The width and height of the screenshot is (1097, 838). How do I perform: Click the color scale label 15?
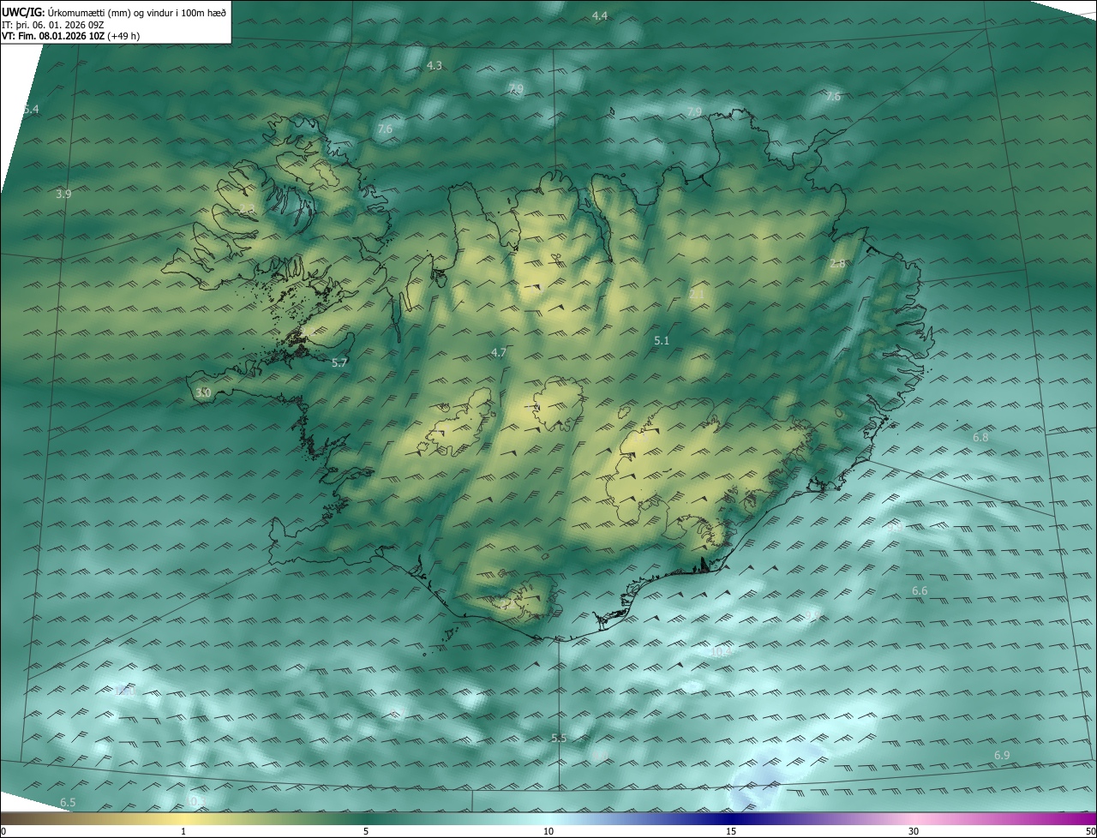tap(731, 831)
